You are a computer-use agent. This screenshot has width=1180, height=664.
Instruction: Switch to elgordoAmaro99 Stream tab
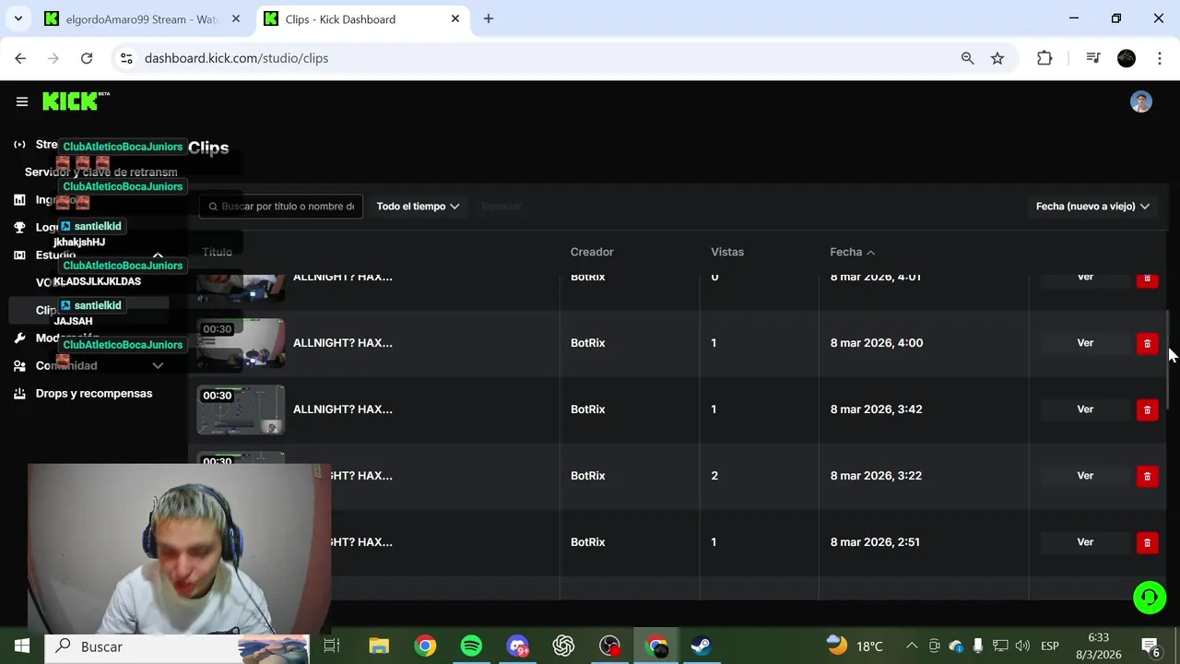pyautogui.click(x=142, y=19)
